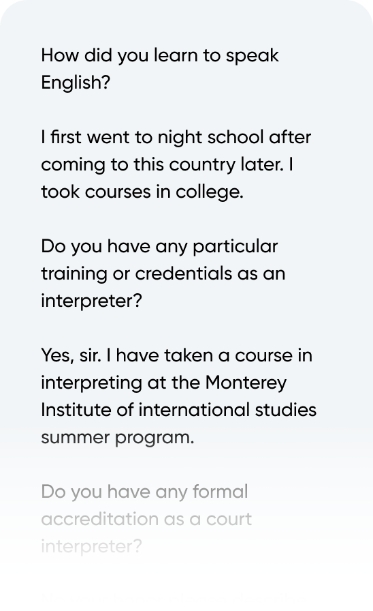Viewport: 373px width, 611px height.
Task: Click the words "How did you" at the top
Action: pos(95,56)
